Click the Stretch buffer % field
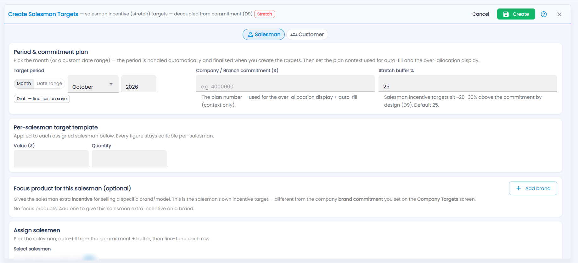The width and height of the screenshot is (578, 263). point(468,83)
